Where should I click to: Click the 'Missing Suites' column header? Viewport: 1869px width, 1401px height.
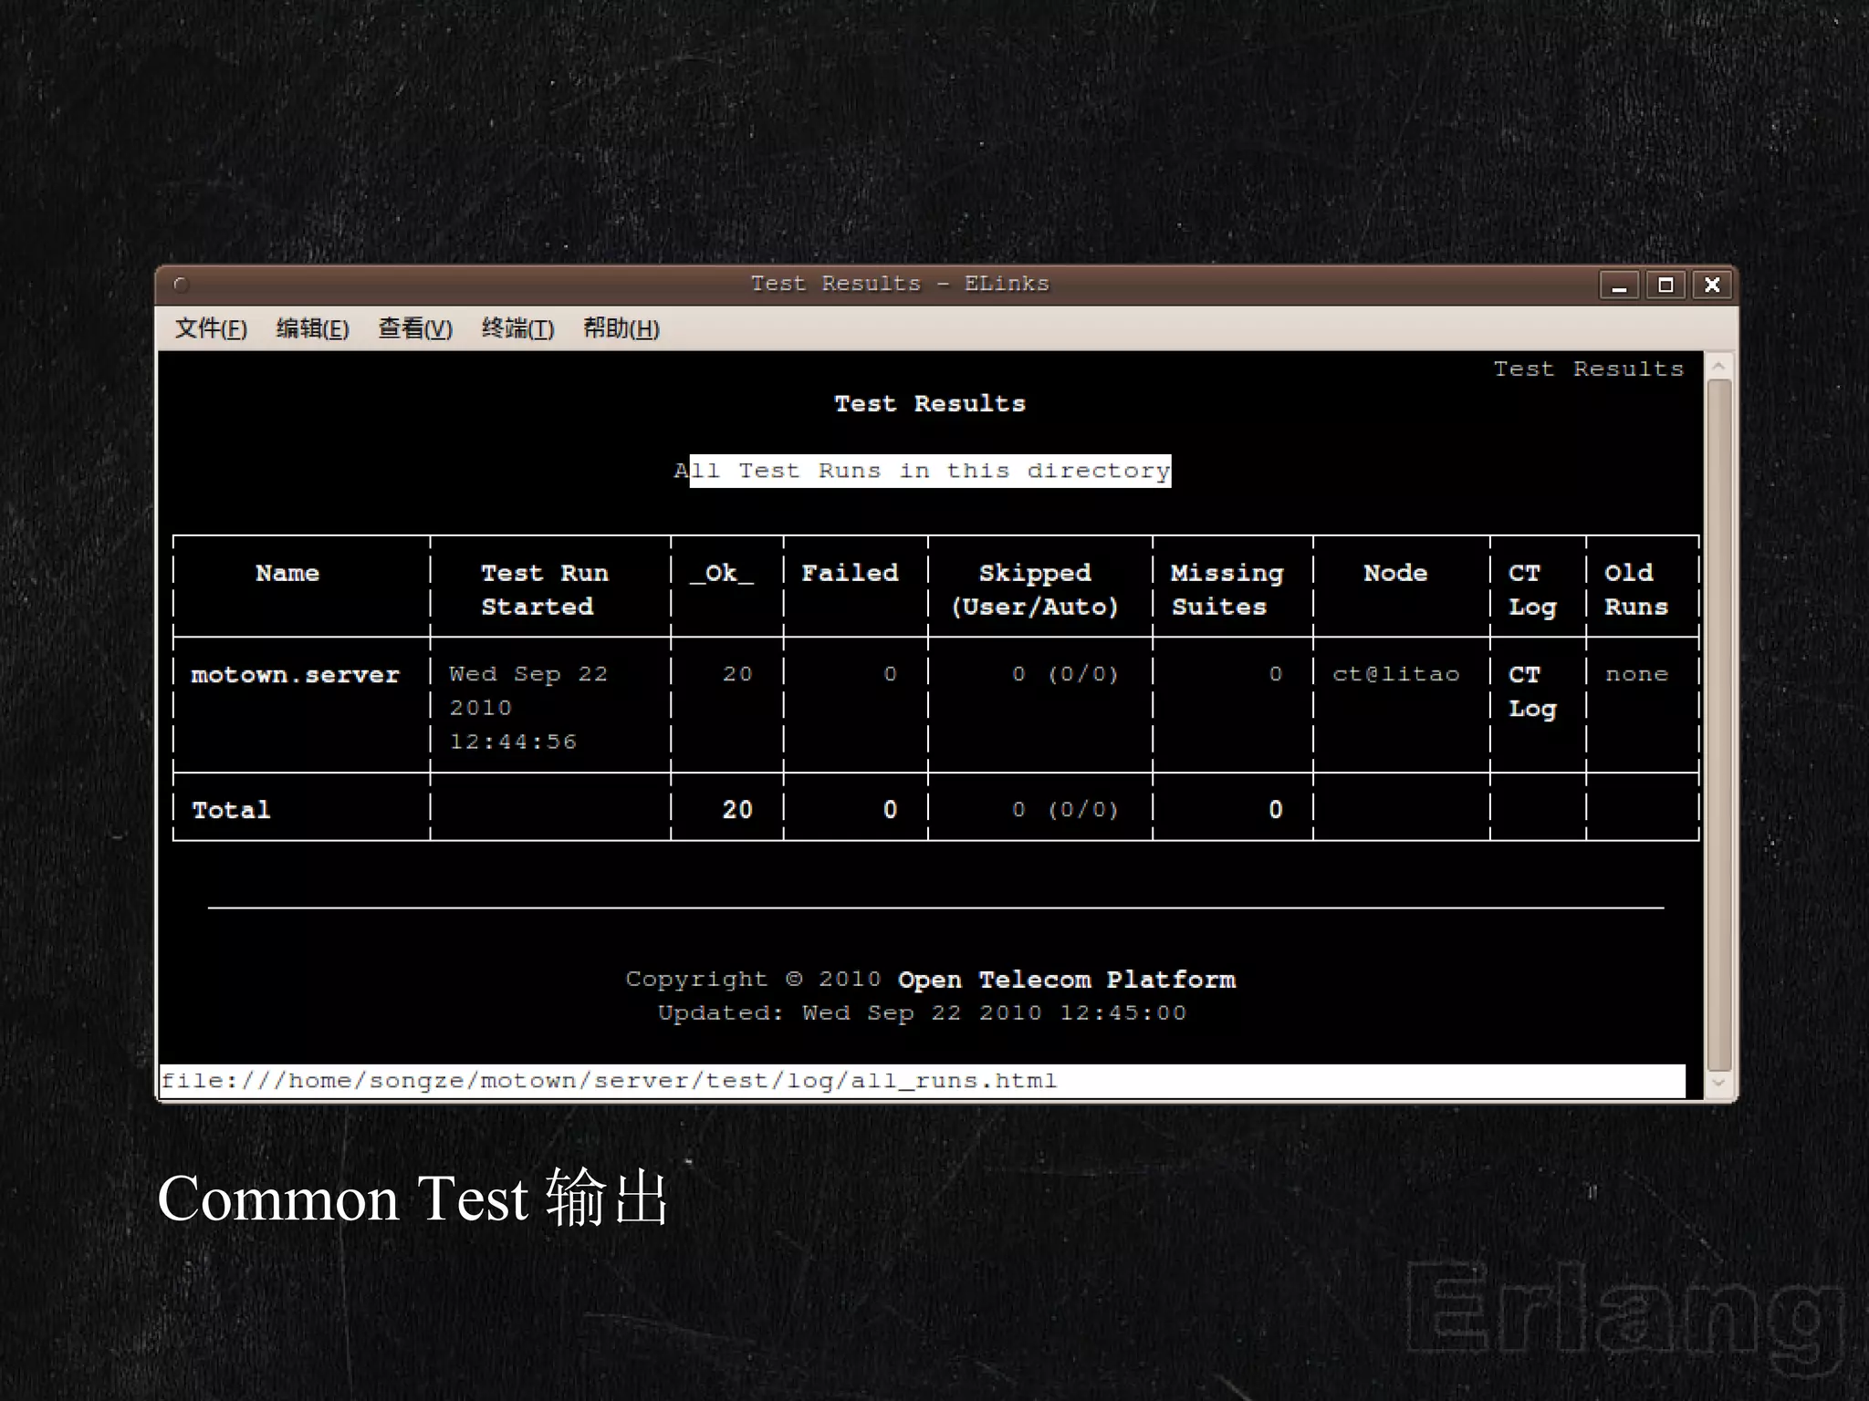pyautogui.click(x=1227, y=589)
